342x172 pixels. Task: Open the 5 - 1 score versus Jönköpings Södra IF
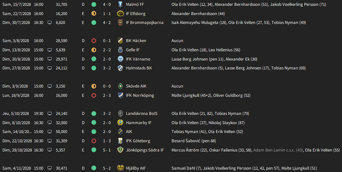(x=107, y=150)
